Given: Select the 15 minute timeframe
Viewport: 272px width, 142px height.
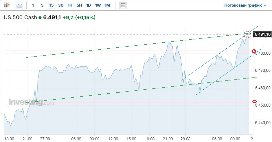Looking at the screenshot, I should pos(51,5).
